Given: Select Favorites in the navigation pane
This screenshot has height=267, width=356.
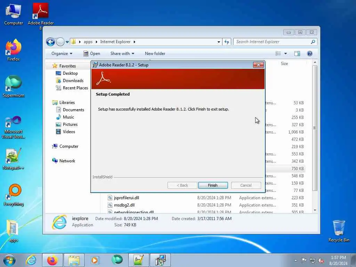Looking at the screenshot, I should 67,66.
